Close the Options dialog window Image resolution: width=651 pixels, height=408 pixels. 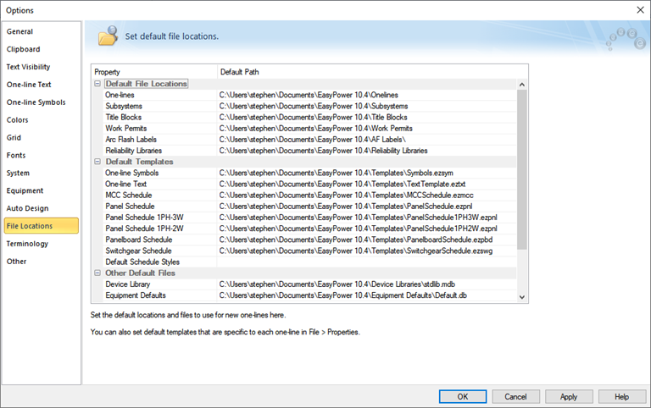tap(639, 9)
